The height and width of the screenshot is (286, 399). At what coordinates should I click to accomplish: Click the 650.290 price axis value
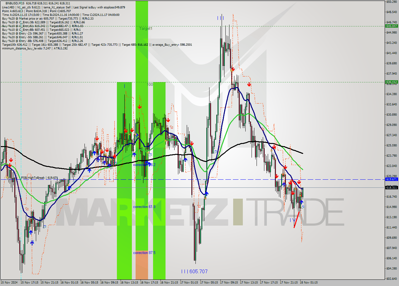[391, 2]
